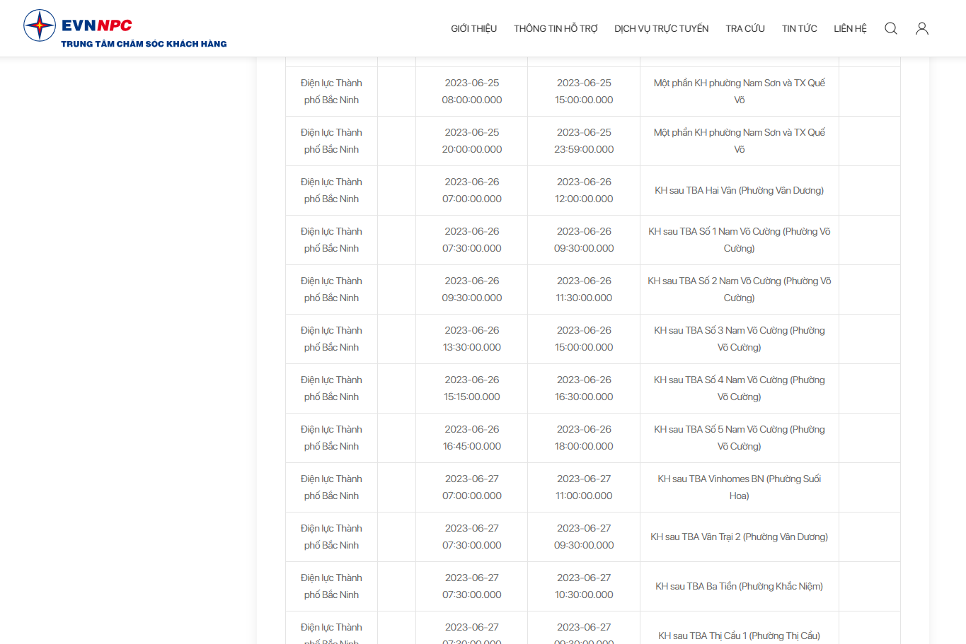Select the TBA Số 1 Nam Võ Cường cell

(740, 240)
